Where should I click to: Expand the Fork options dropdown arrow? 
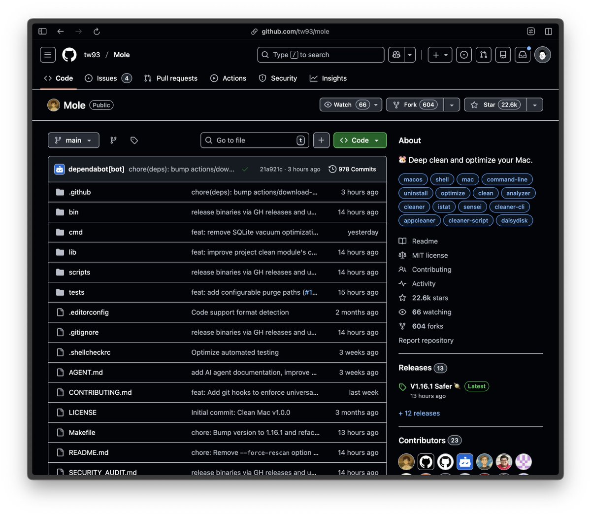[452, 104]
